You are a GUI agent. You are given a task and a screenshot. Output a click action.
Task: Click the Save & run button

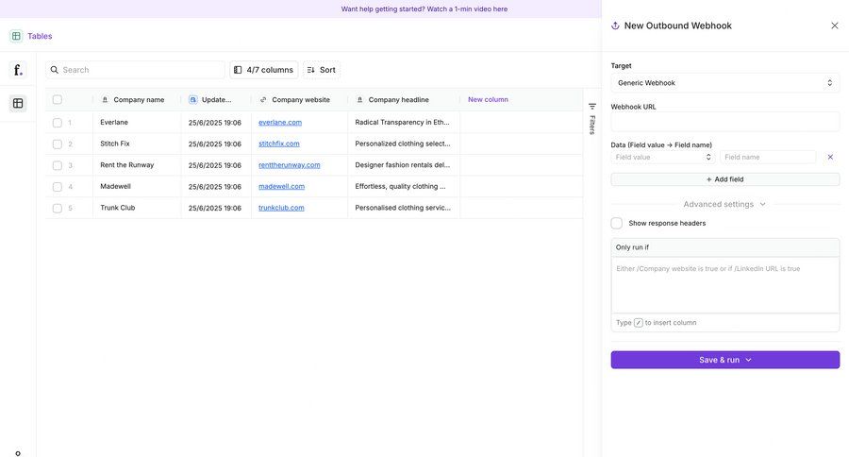[x=725, y=360]
